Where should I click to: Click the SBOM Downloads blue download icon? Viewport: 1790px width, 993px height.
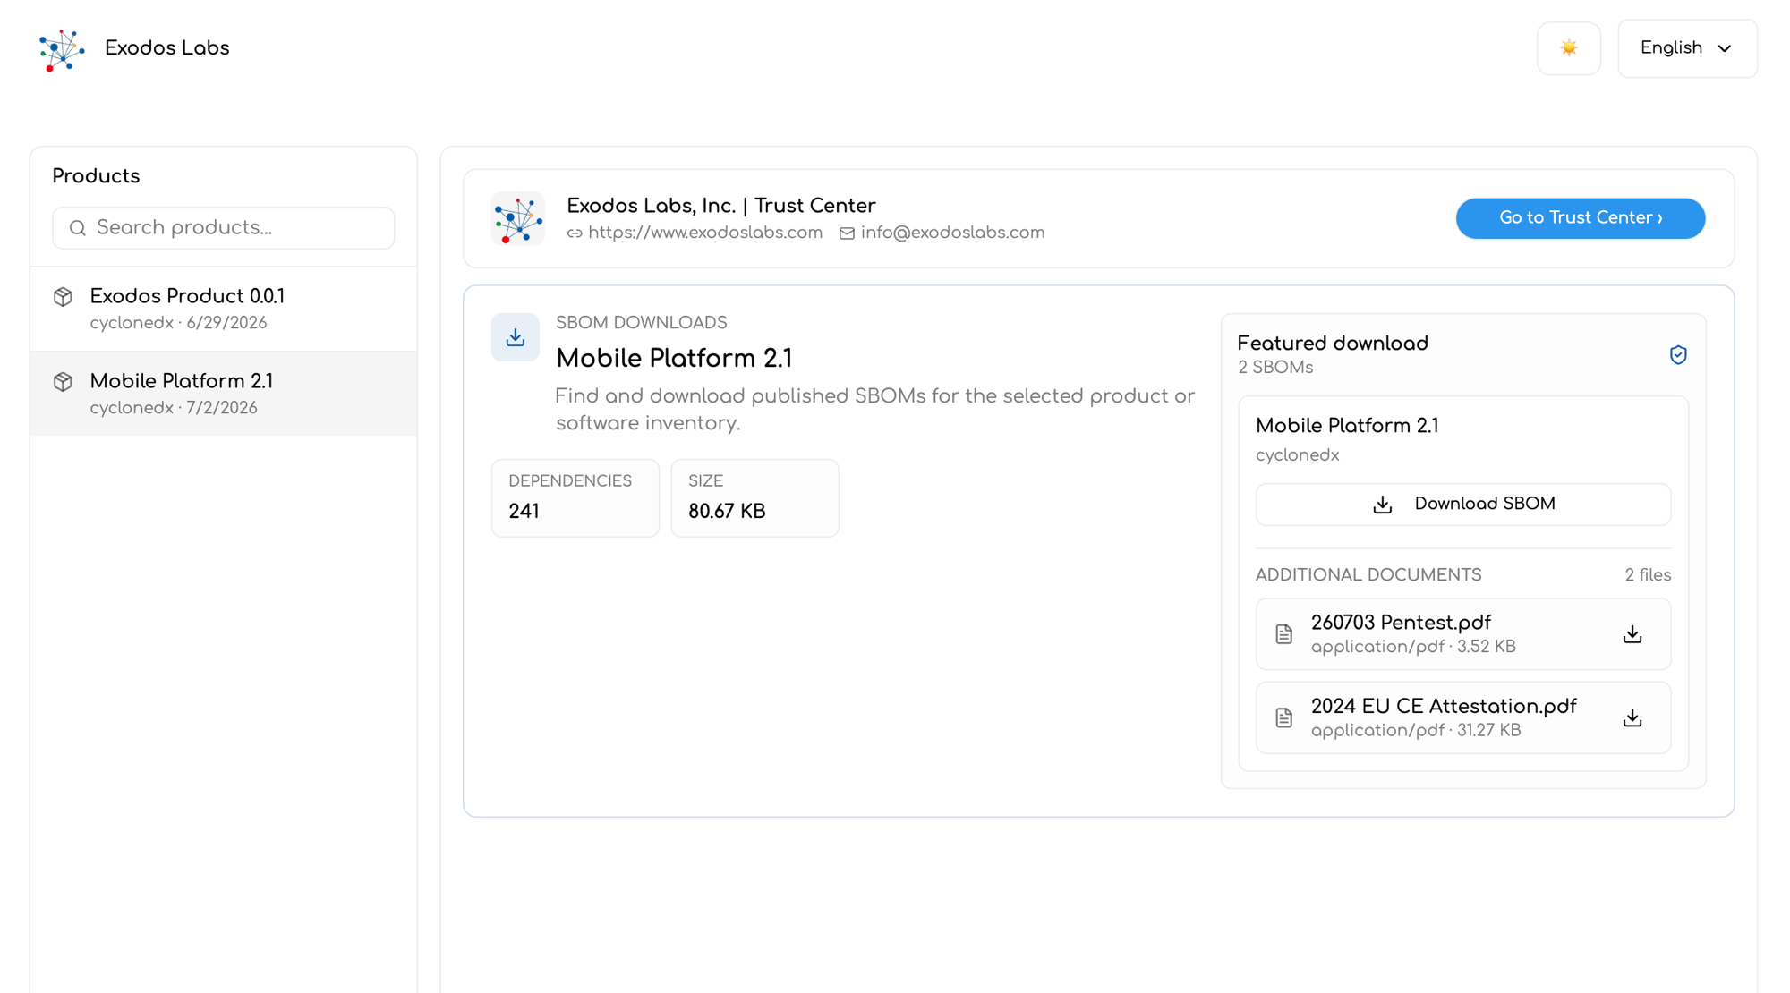pyautogui.click(x=516, y=337)
